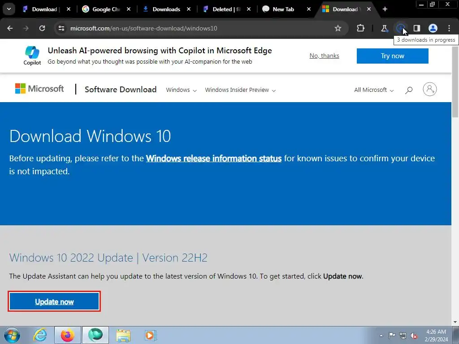The width and height of the screenshot is (459, 344).
Task: Click the Copilot logo
Action: click(32, 56)
